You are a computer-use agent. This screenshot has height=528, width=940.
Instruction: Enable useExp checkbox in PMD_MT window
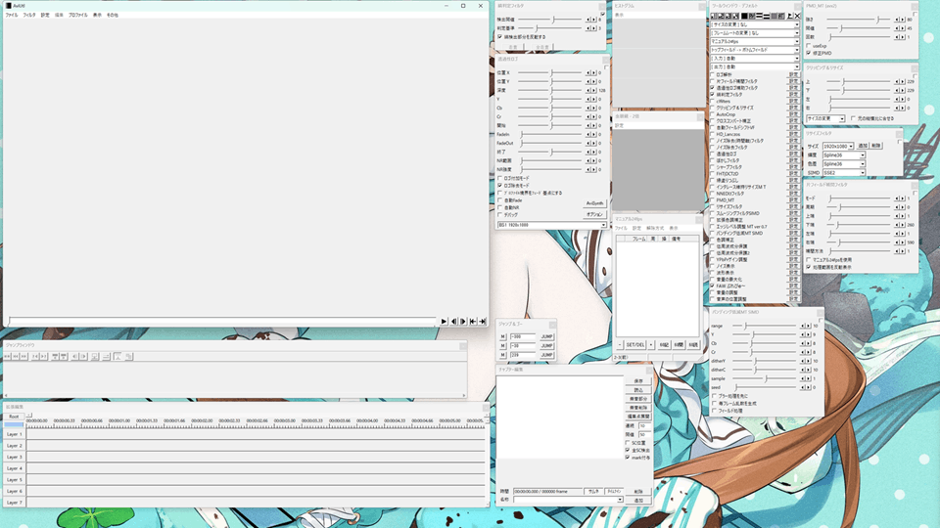tap(809, 46)
